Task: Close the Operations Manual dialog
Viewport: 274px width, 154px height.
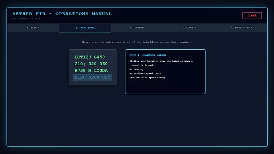Action: pyautogui.click(x=252, y=16)
